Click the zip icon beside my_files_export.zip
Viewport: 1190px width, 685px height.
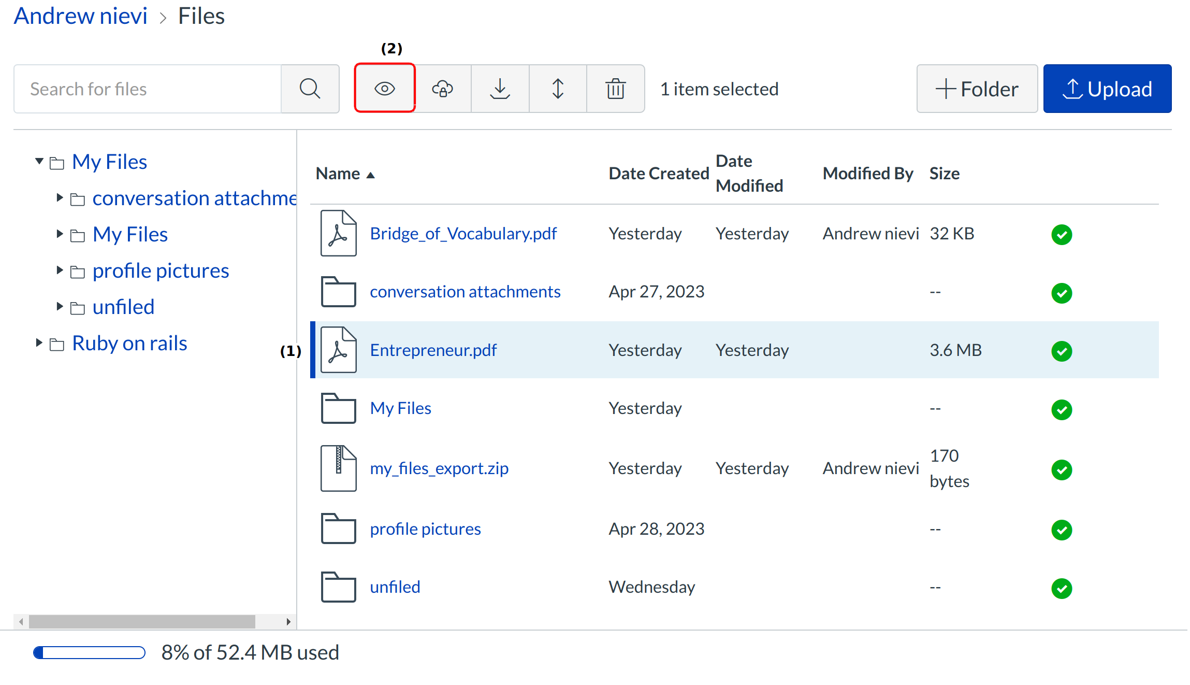point(338,468)
